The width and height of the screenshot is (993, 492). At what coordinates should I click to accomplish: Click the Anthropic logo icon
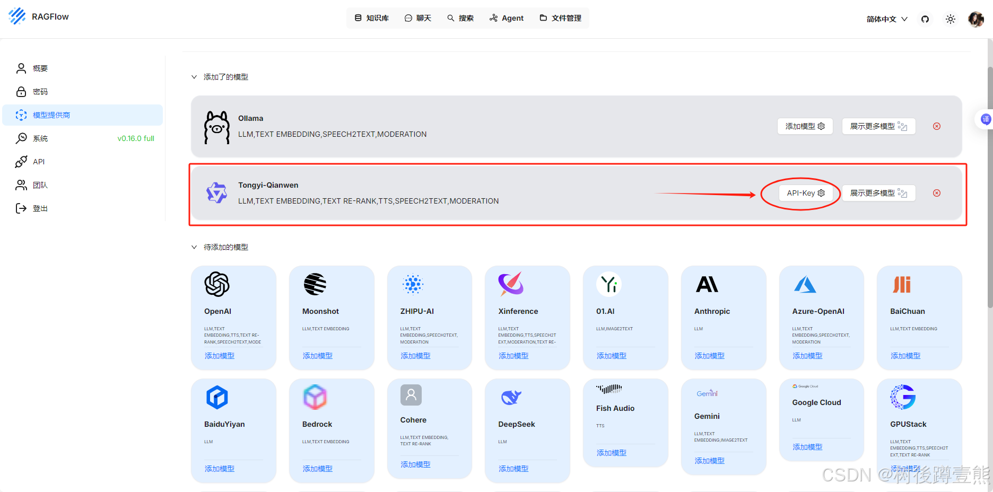coord(707,284)
